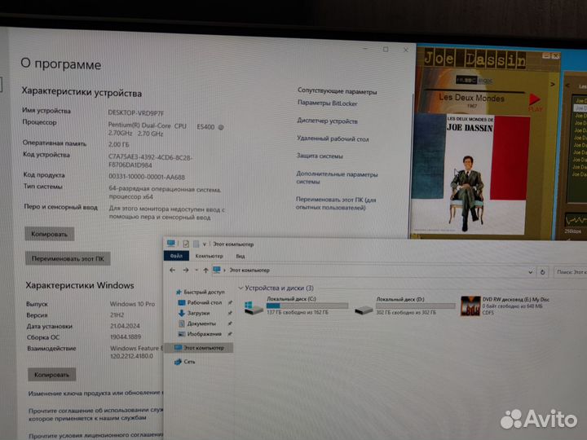Open Local Disk (D:) drive icon

(x=364, y=310)
